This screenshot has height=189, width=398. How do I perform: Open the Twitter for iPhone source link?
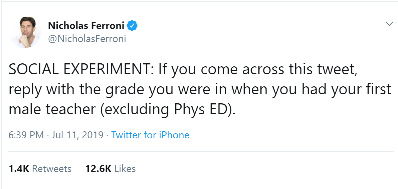(x=150, y=135)
